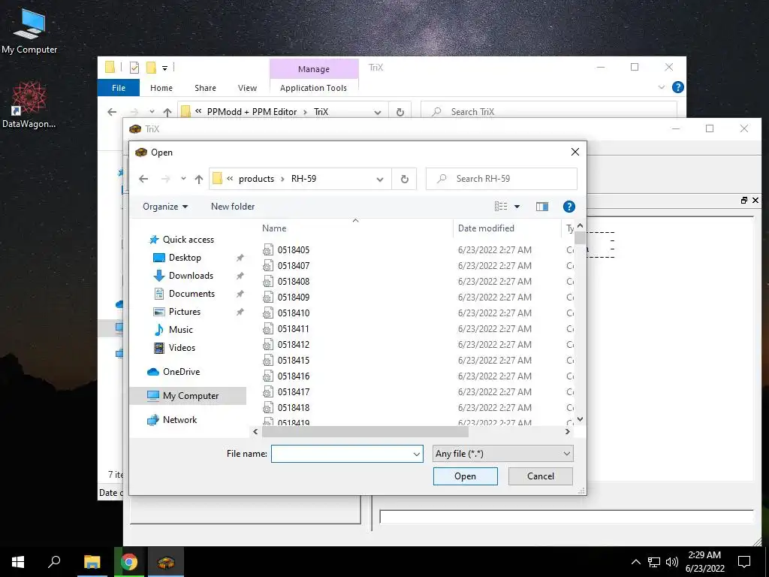Customize Quick Access Toolbar dropdown
Image resolution: width=769 pixels, height=577 pixels.
point(164,68)
